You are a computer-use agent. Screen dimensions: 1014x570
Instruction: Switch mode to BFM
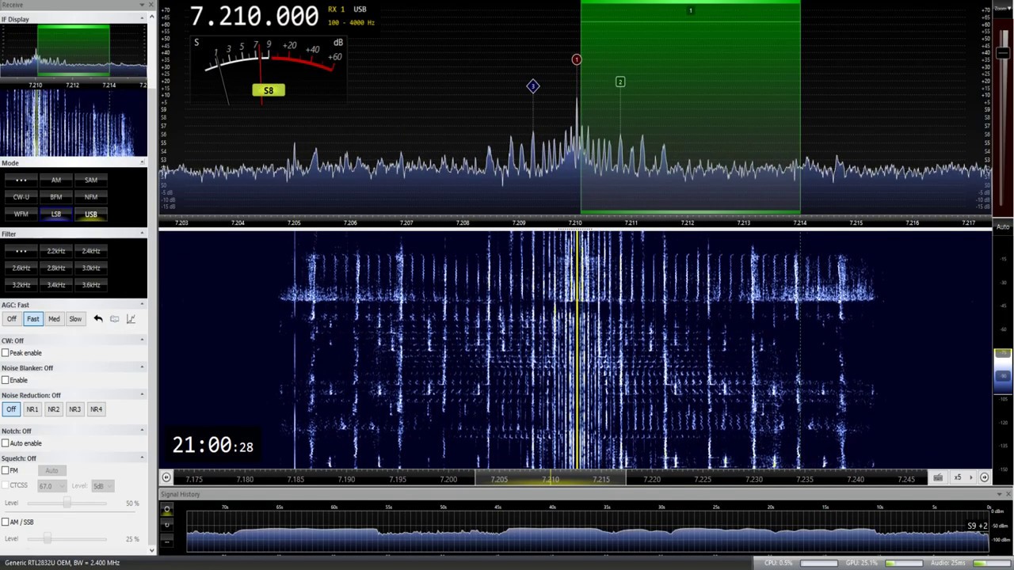55,197
